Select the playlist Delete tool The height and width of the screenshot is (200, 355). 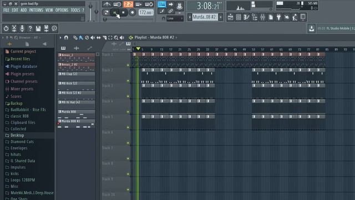pyautogui.click(x=87, y=37)
